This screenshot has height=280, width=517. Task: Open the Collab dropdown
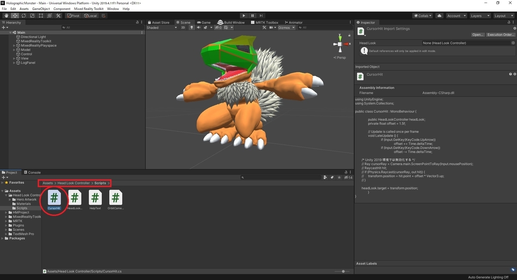point(423,16)
